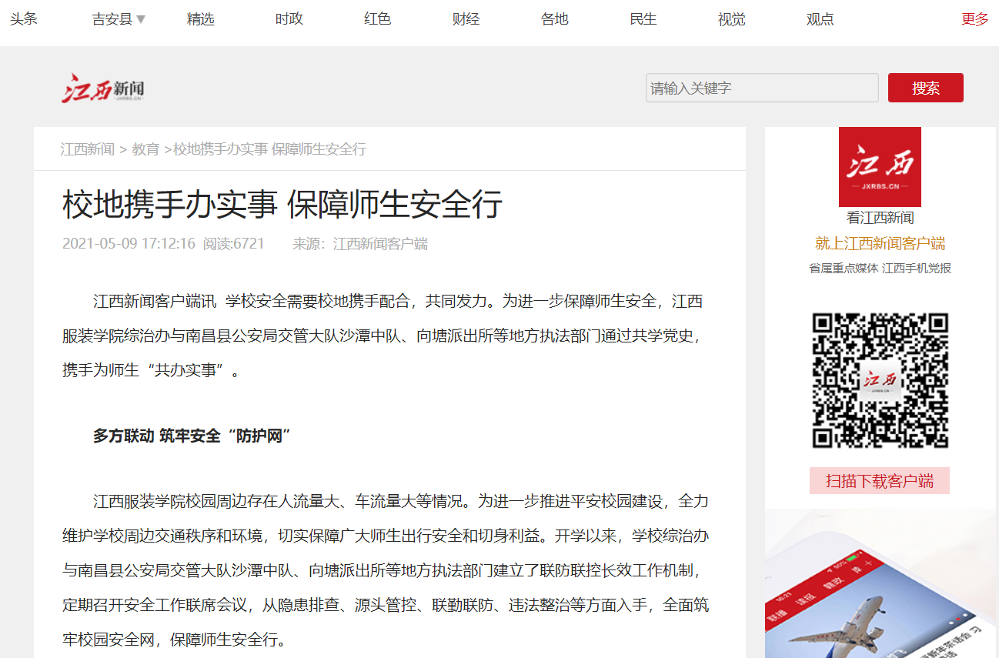Select the 民生 tab
The width and height of the screenshot is (999, 658).
[643, 19]
